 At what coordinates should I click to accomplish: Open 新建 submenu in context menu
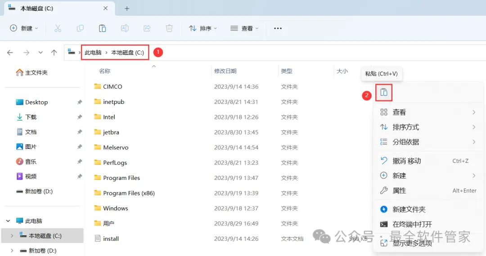428,176
